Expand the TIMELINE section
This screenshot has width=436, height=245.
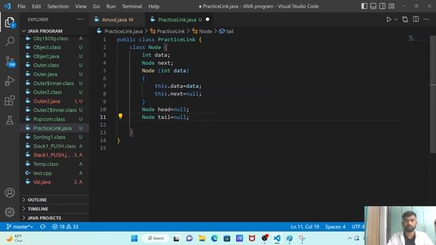(x=54, y=209)
